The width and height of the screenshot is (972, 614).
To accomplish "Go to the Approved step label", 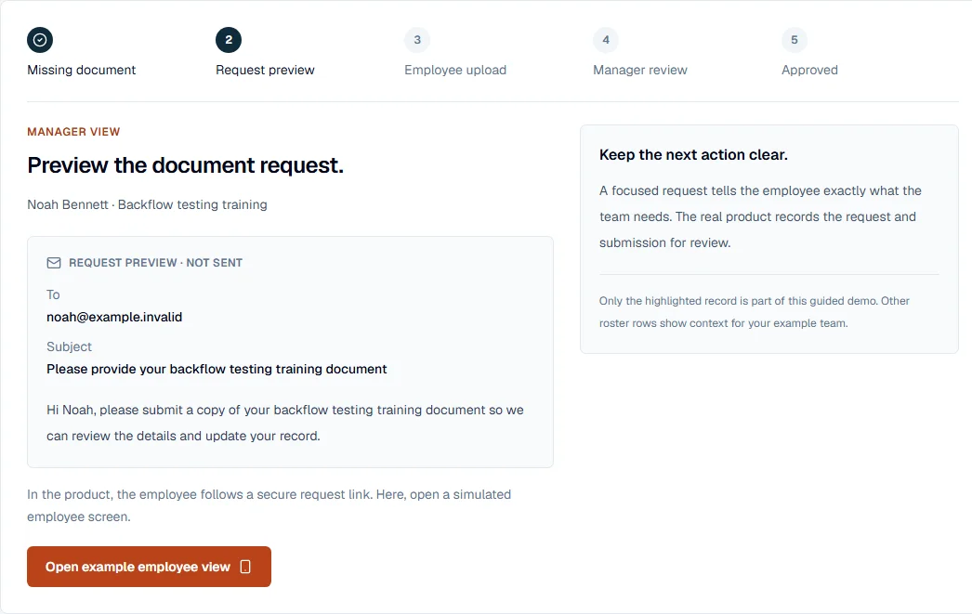I will (x=809, y=70).
